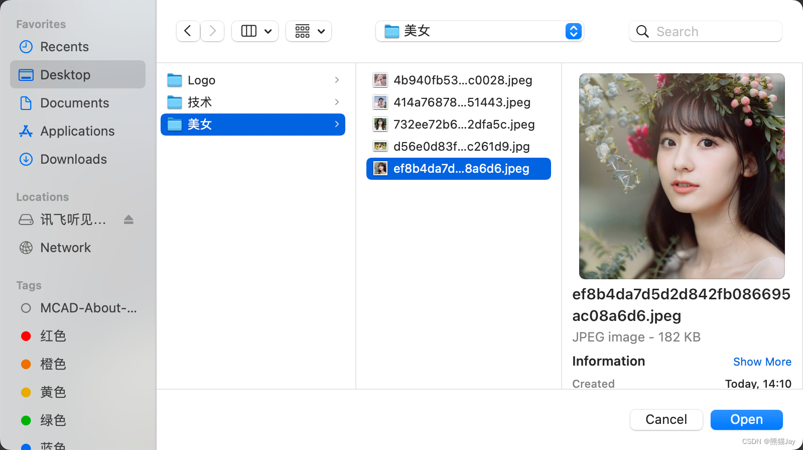Open Downloads from Favorites
This screenshot has height=450, width=803.
(x=73, y=159)
